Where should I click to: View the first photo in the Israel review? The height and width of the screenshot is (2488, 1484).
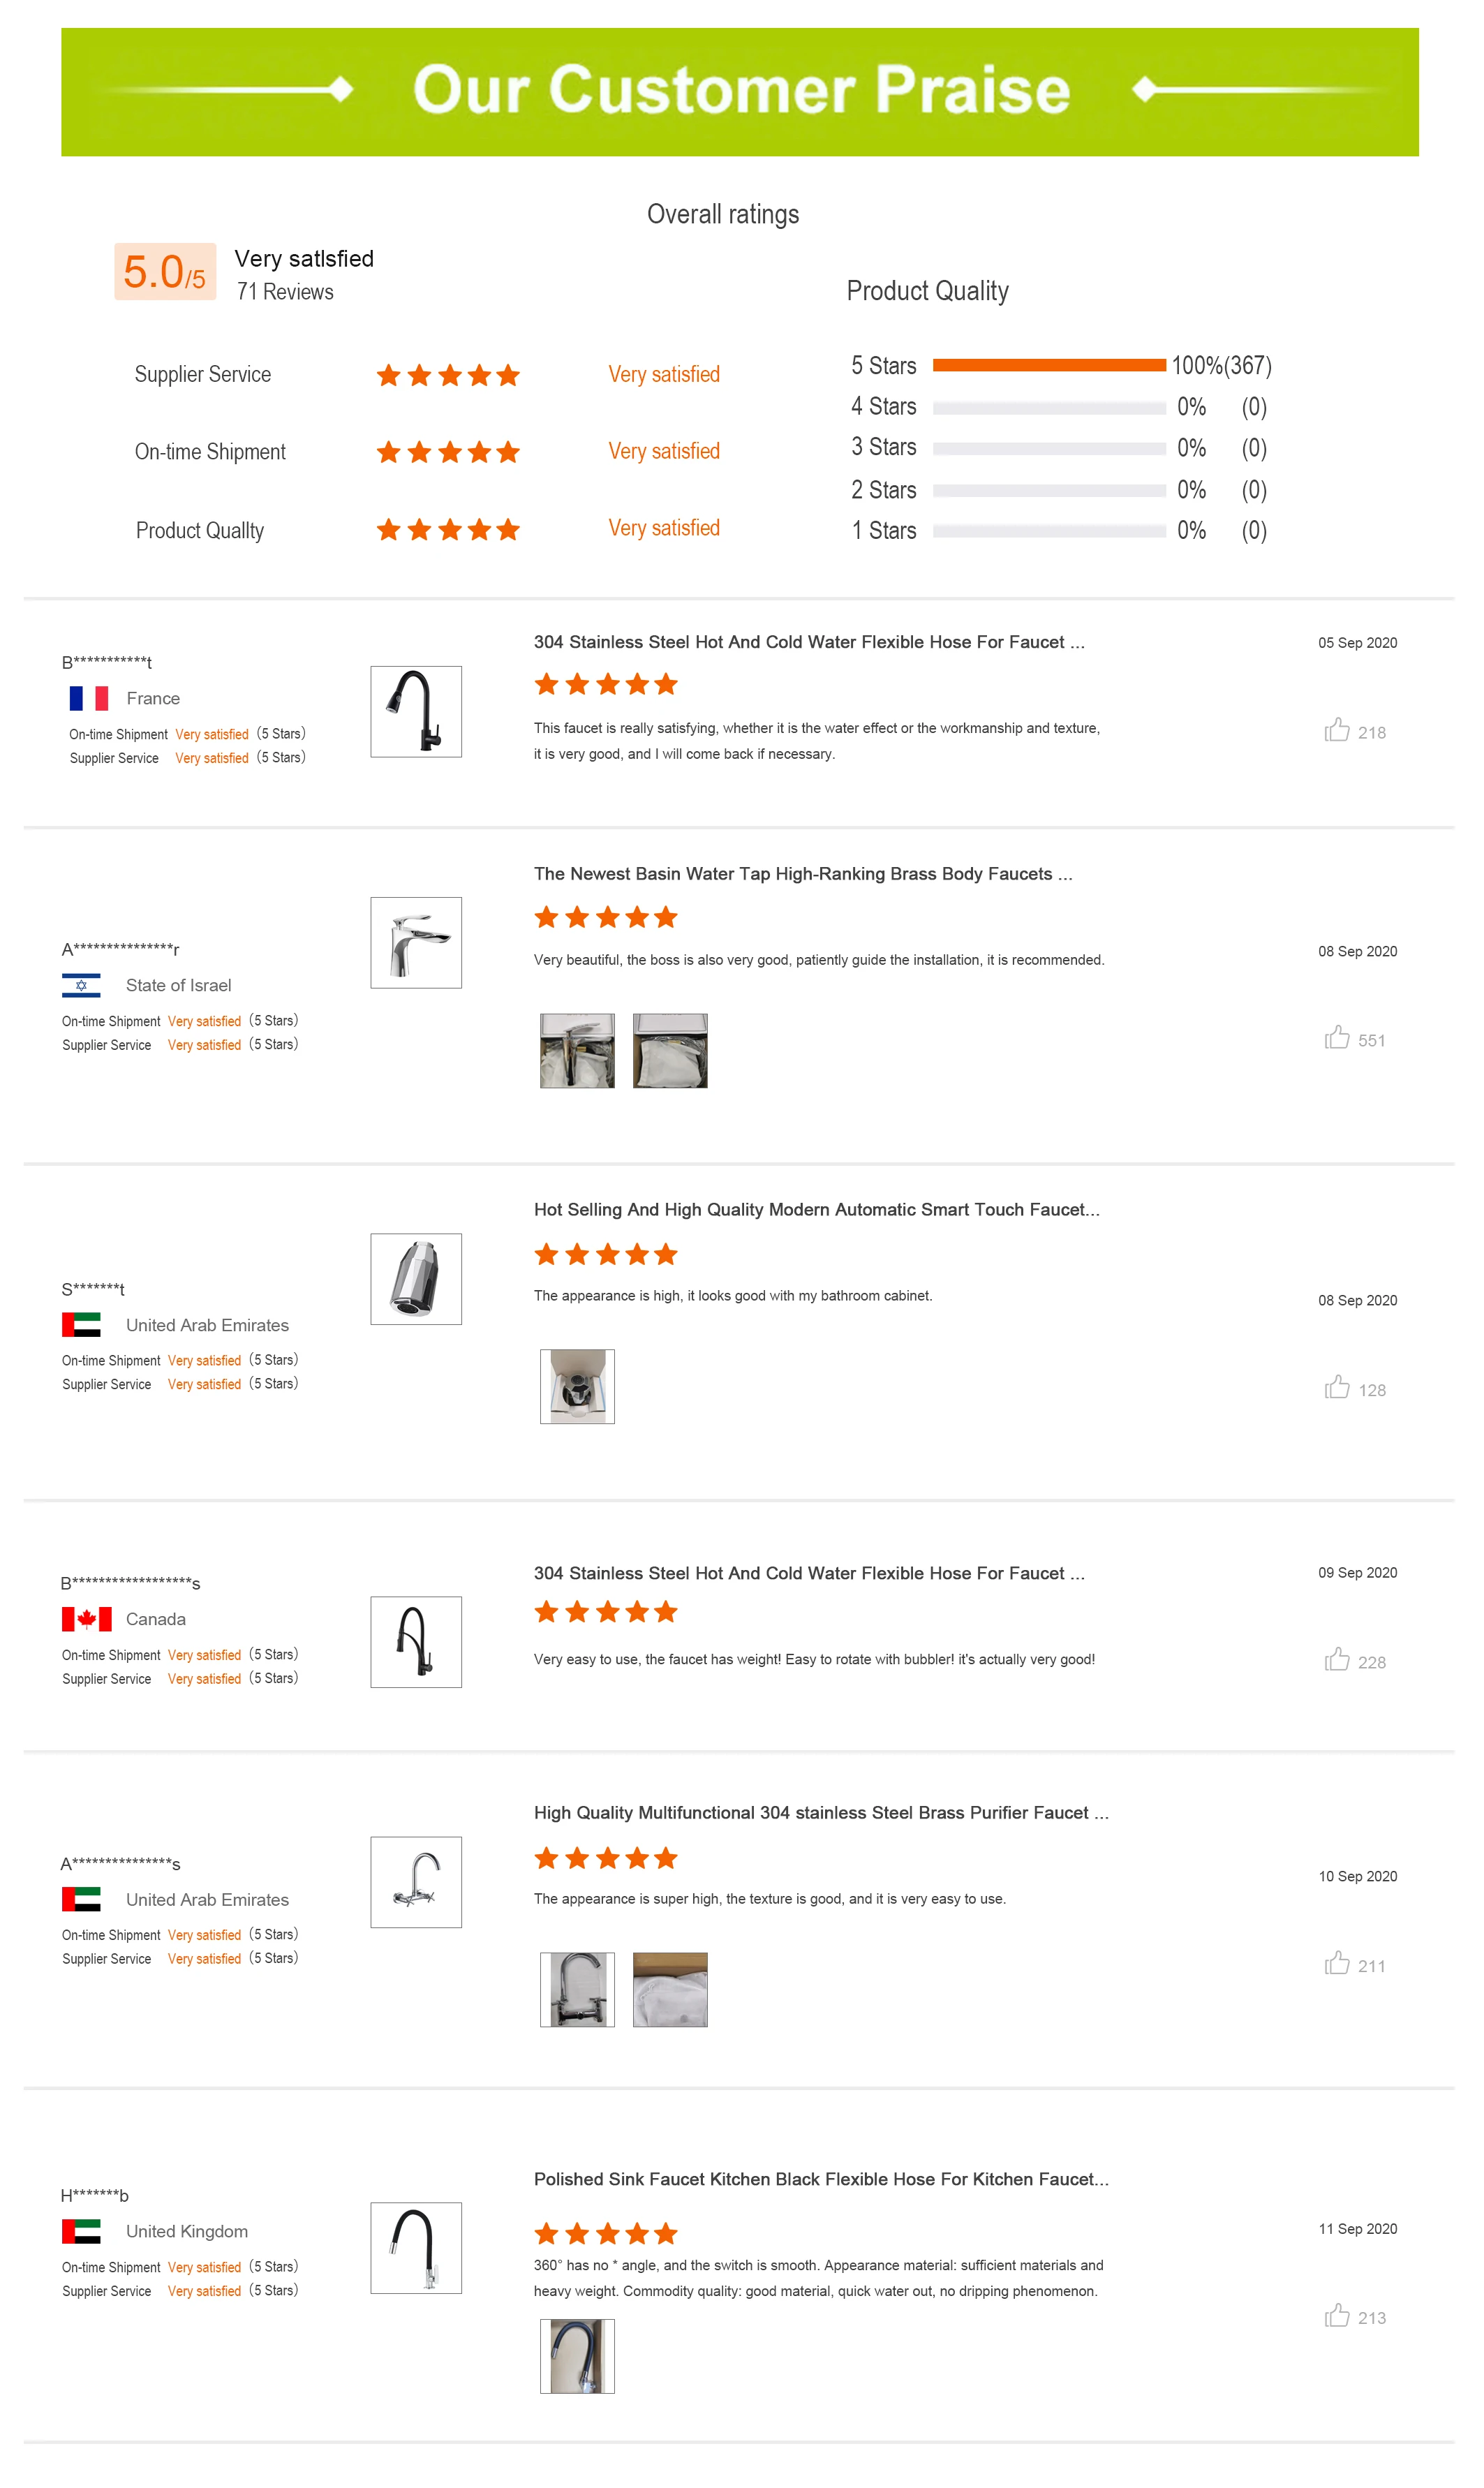[577, 1051]
